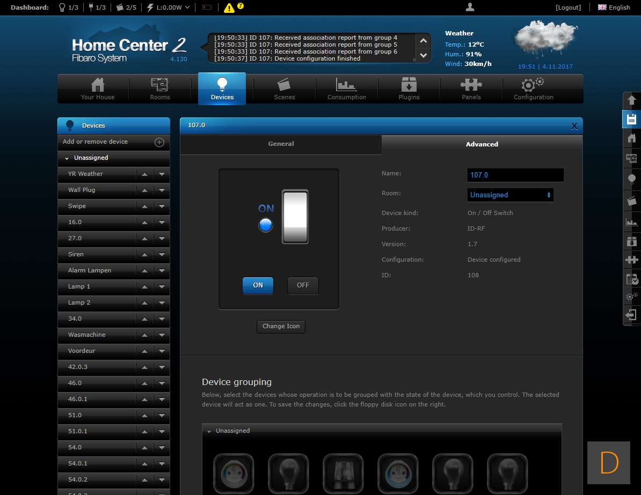Select the second wall plug grouping thumbnail

pos(398,474)
